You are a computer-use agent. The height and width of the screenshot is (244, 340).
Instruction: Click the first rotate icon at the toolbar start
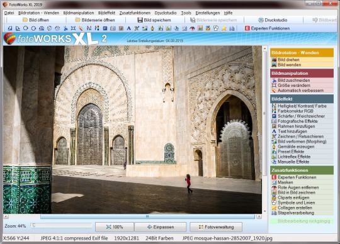[9, 28]
